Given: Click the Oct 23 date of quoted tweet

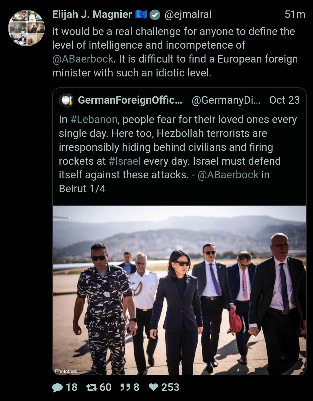Looking at the screenshot, I should click(284, 100).
